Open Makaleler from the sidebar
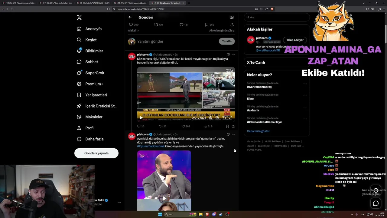Viewport: 387px width, 218px height. click(x=89, y=117)
